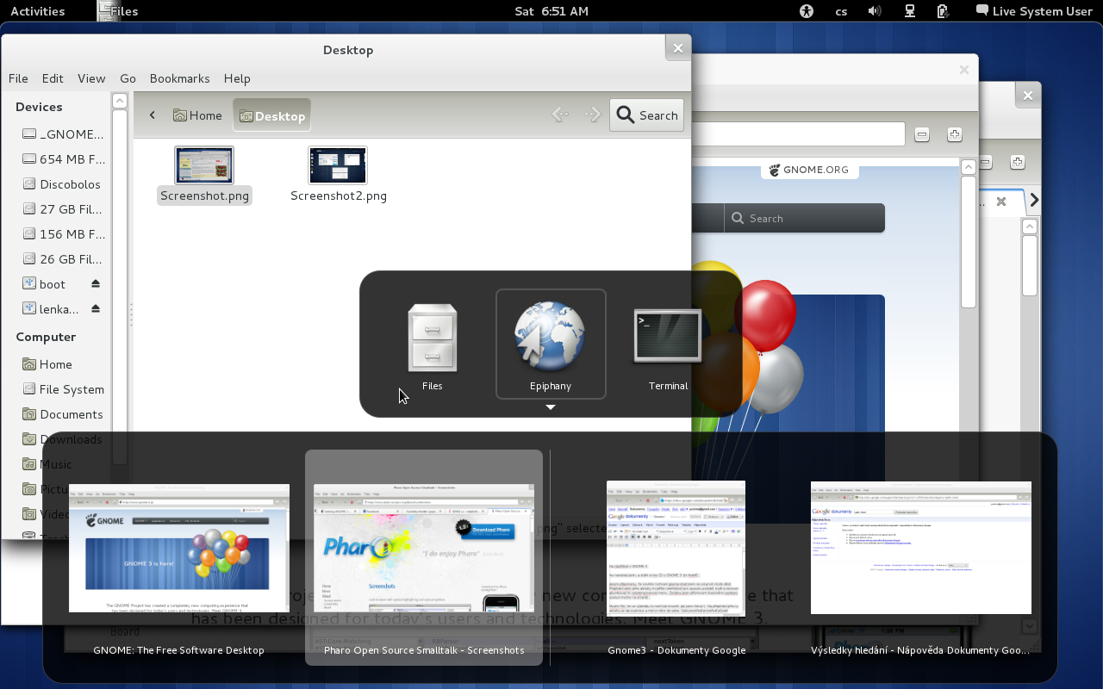
Task: Open Downloads in sidebar
Action: [x=62, y=439]
